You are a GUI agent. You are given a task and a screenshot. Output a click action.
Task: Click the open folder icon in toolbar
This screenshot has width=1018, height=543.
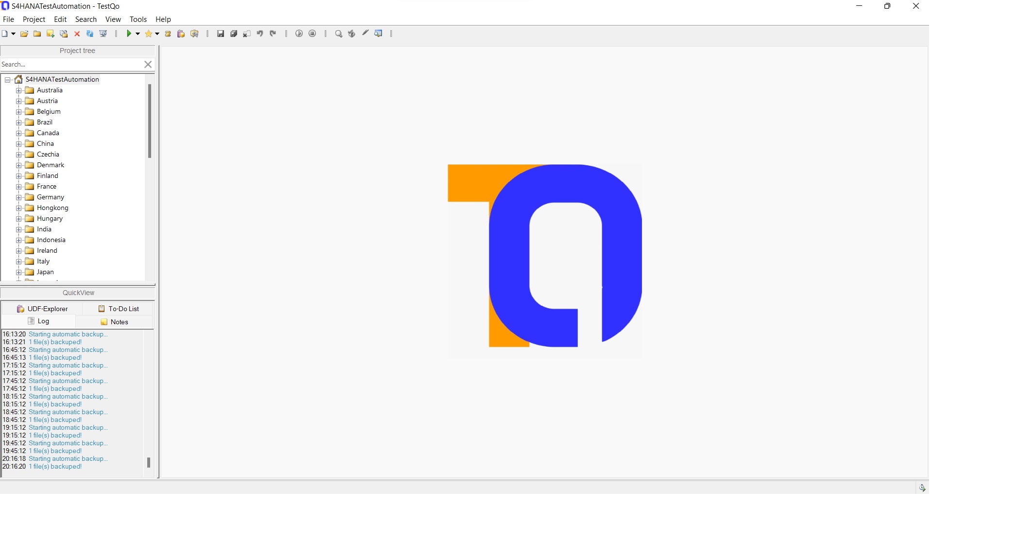tap(24, 34)
